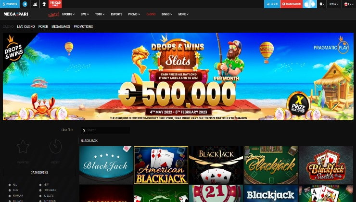
Task: Select the NEW category radio button
Action: [x=40, y=185]
